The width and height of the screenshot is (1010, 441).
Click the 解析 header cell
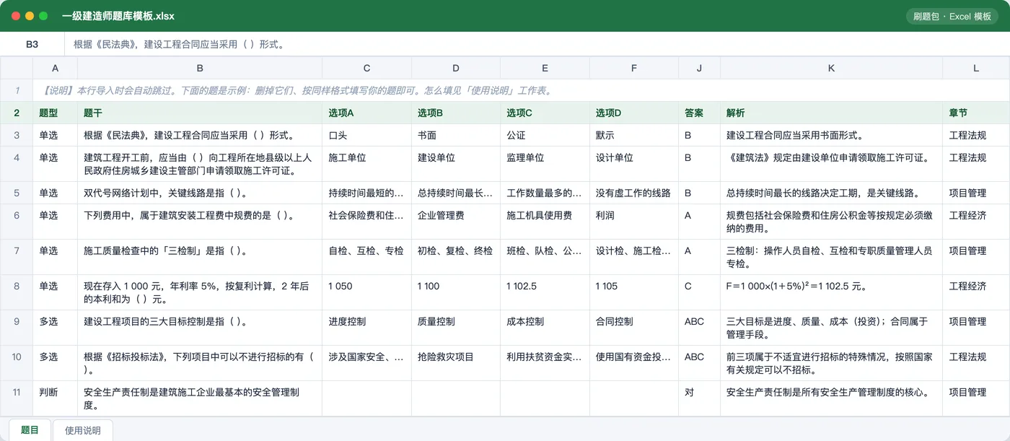(831, 113)
